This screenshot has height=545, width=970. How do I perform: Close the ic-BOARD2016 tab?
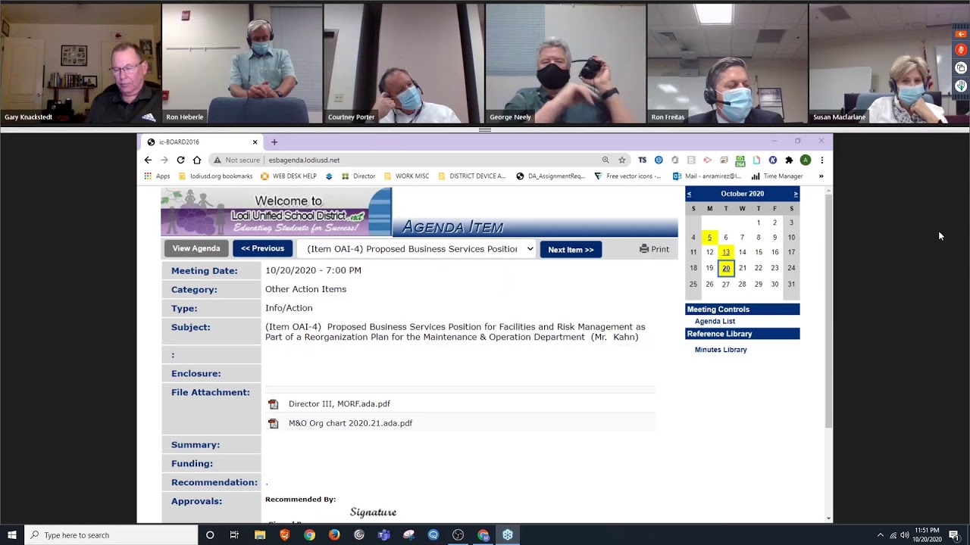tap(255, 142)
